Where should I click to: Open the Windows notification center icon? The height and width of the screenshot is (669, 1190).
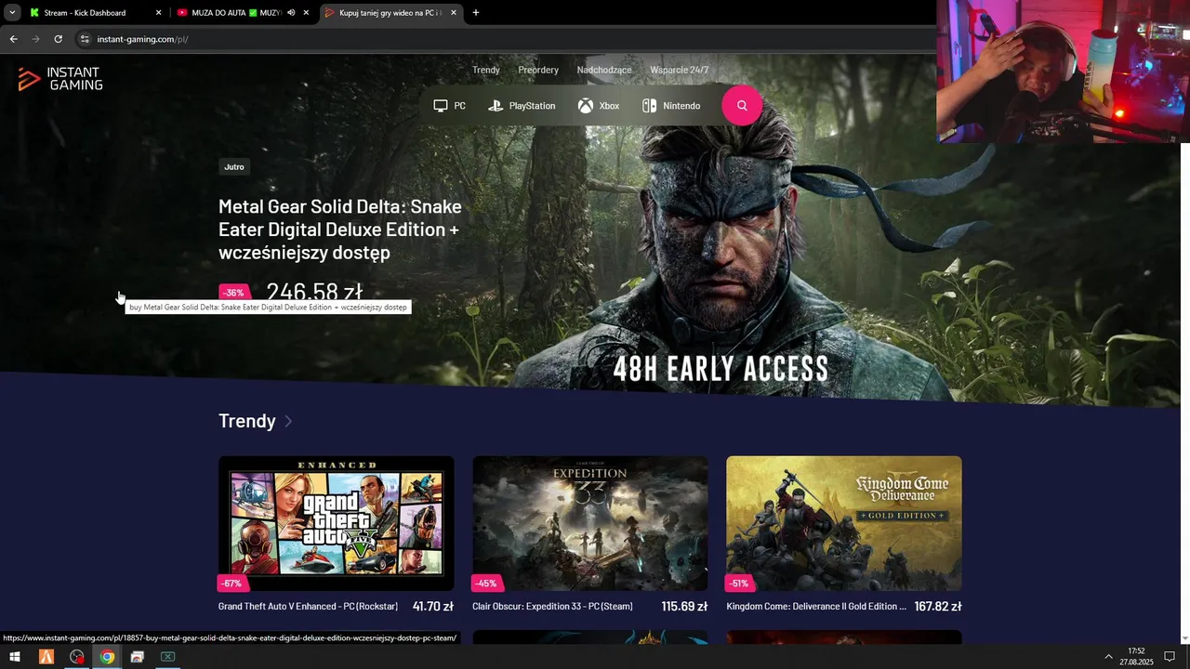pyautogui.click(x=1170, y=657)
